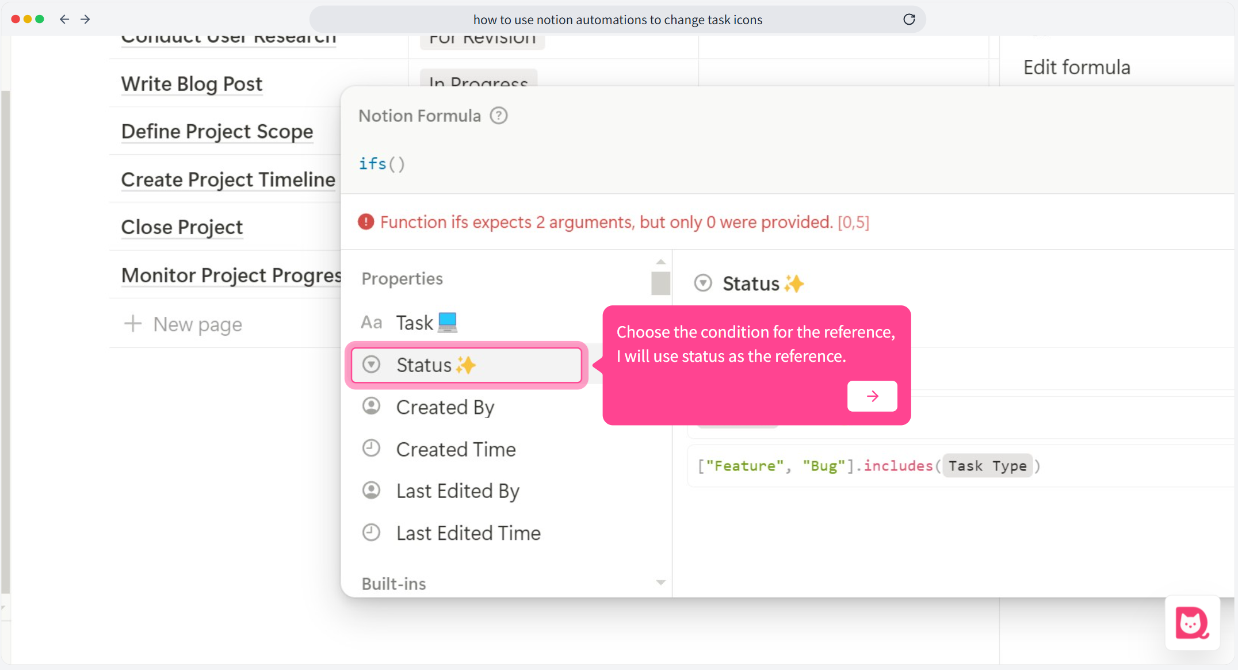The image size is (1238, 670).
Task: Open the Create Project Timeline task
Action: (x=228, y=179)
